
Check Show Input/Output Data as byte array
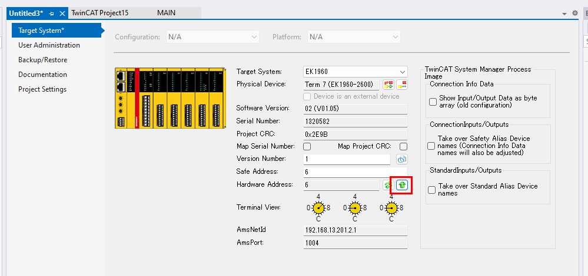click(433, 102)
